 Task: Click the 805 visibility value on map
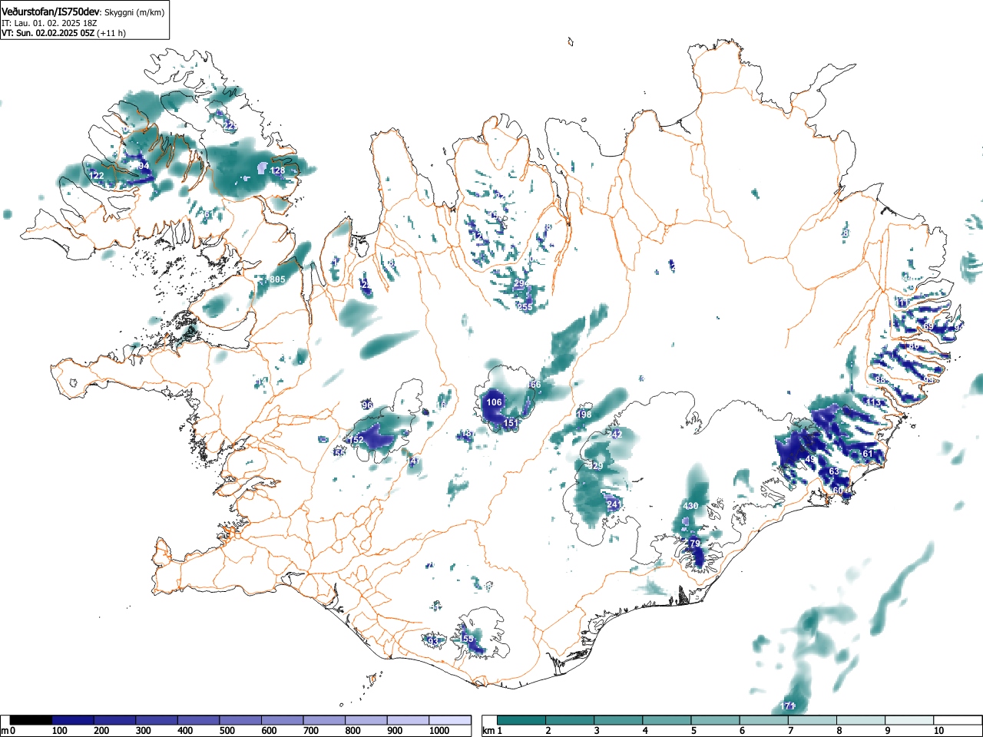click(x=277, y=279)
